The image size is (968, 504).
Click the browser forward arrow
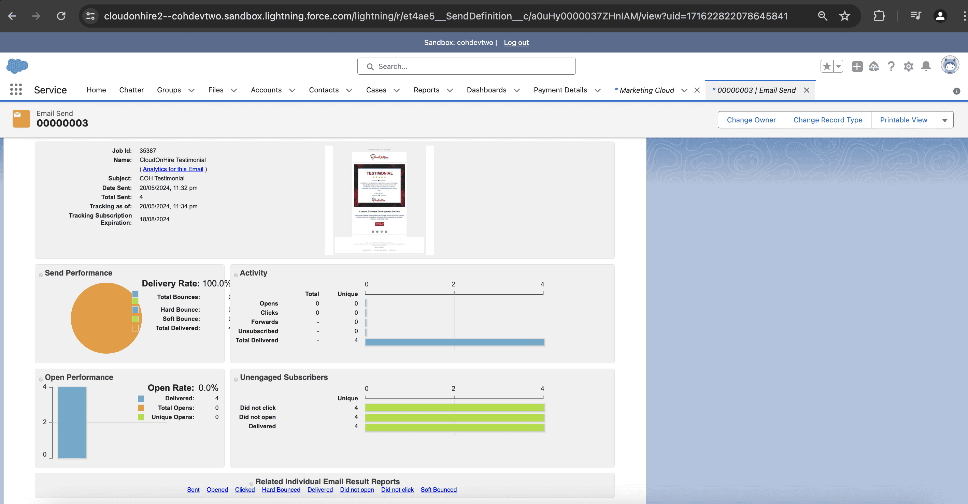coord(36,16)
